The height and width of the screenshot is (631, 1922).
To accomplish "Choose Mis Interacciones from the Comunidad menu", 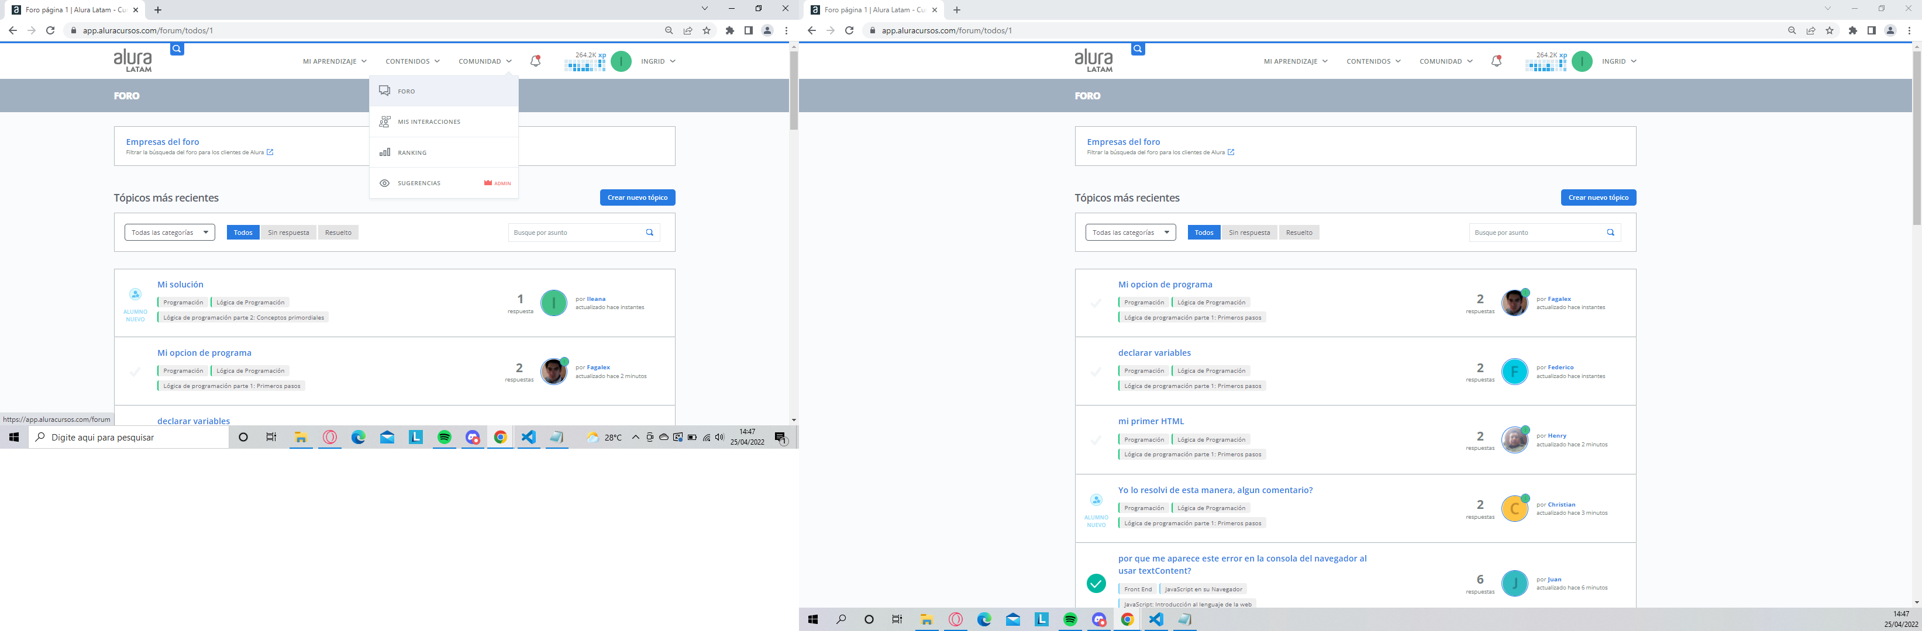I will pos(444,122).
